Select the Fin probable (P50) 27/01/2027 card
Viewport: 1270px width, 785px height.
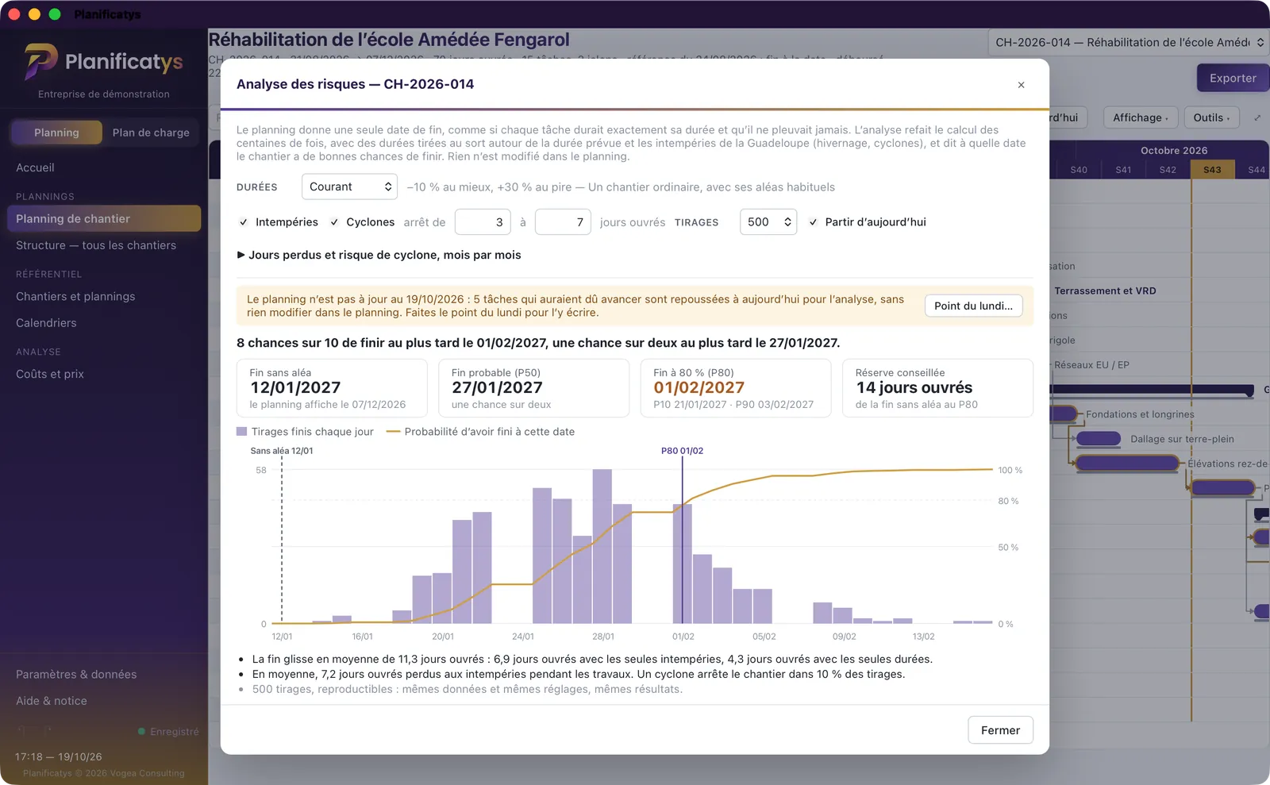pos(533,388)
